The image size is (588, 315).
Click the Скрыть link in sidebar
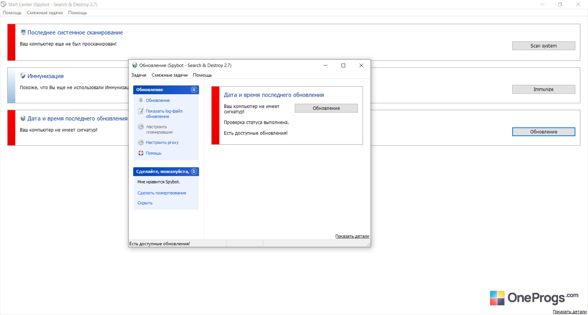pos(145,203)
